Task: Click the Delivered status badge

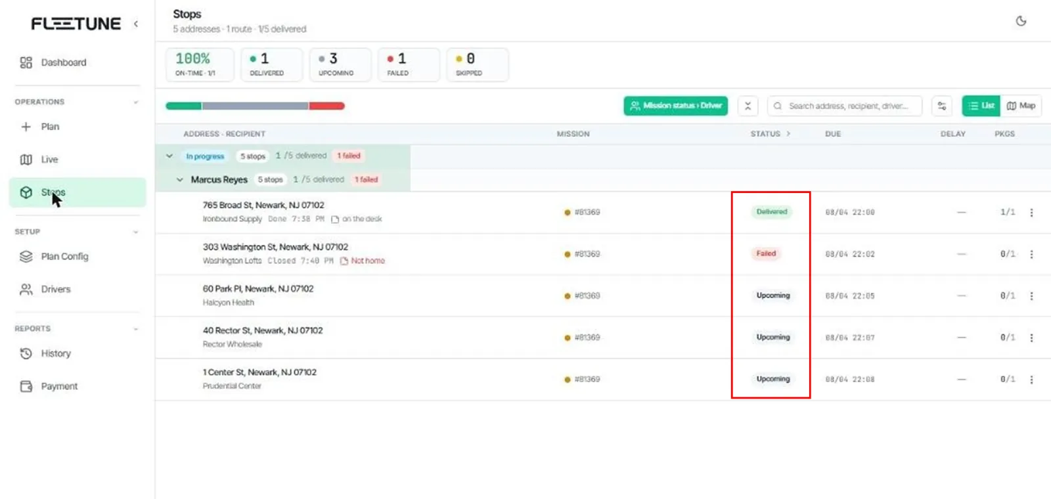Action: point(772,212)
